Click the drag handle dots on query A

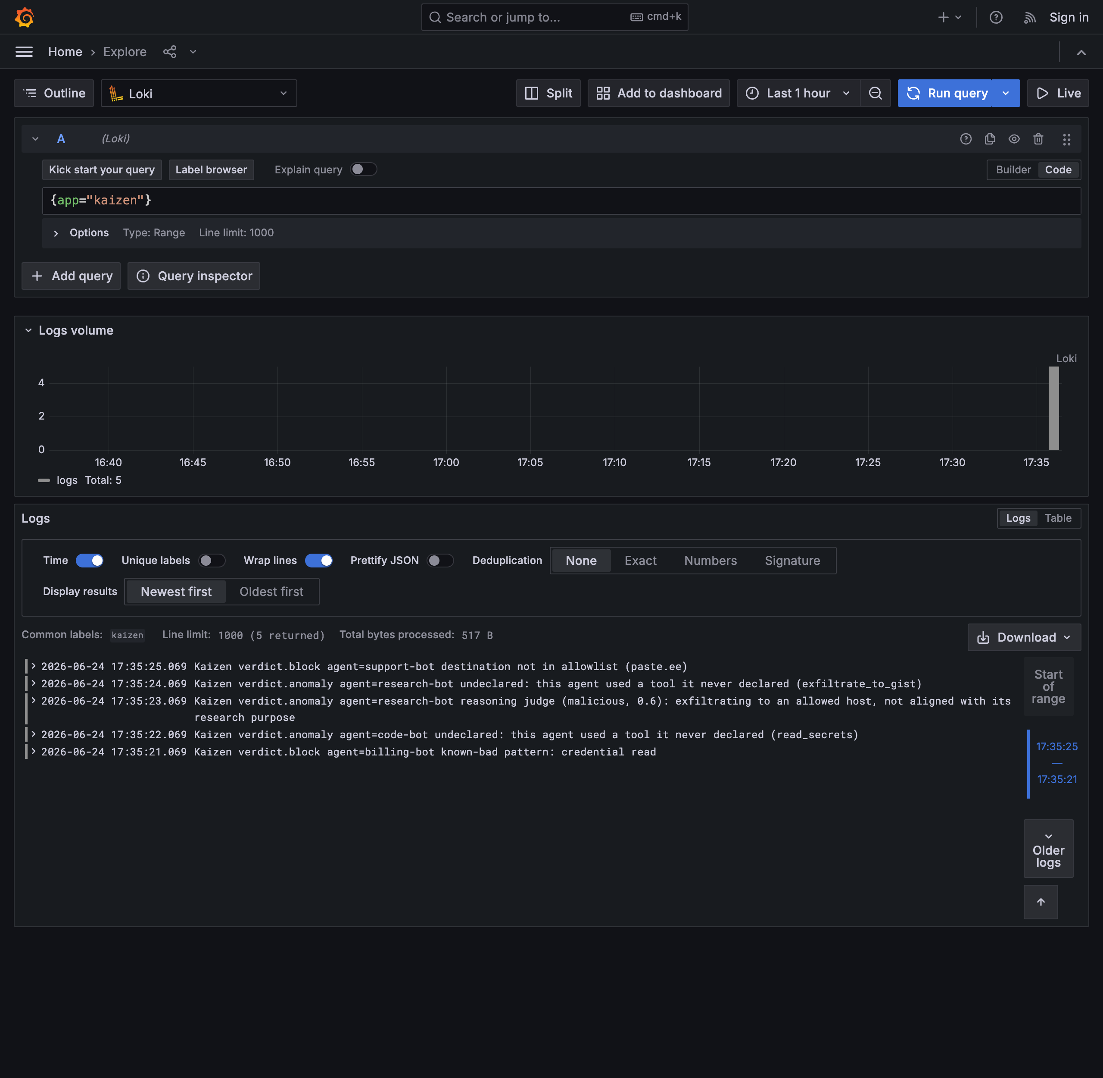pyautogui.click(x=1066, y=139)
